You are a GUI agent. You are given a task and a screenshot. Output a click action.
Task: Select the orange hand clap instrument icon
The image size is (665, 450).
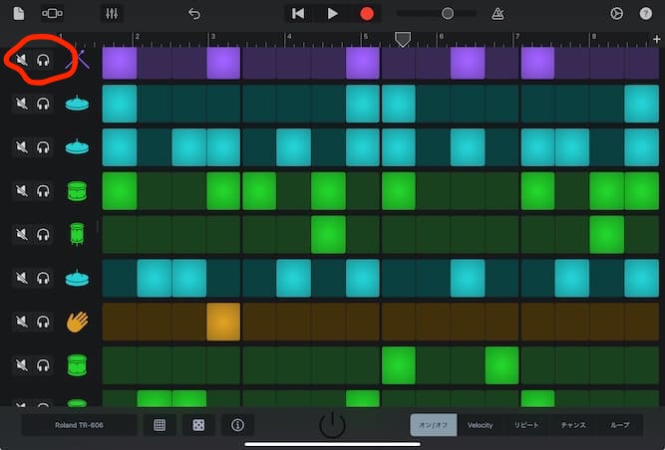(77, 322)
